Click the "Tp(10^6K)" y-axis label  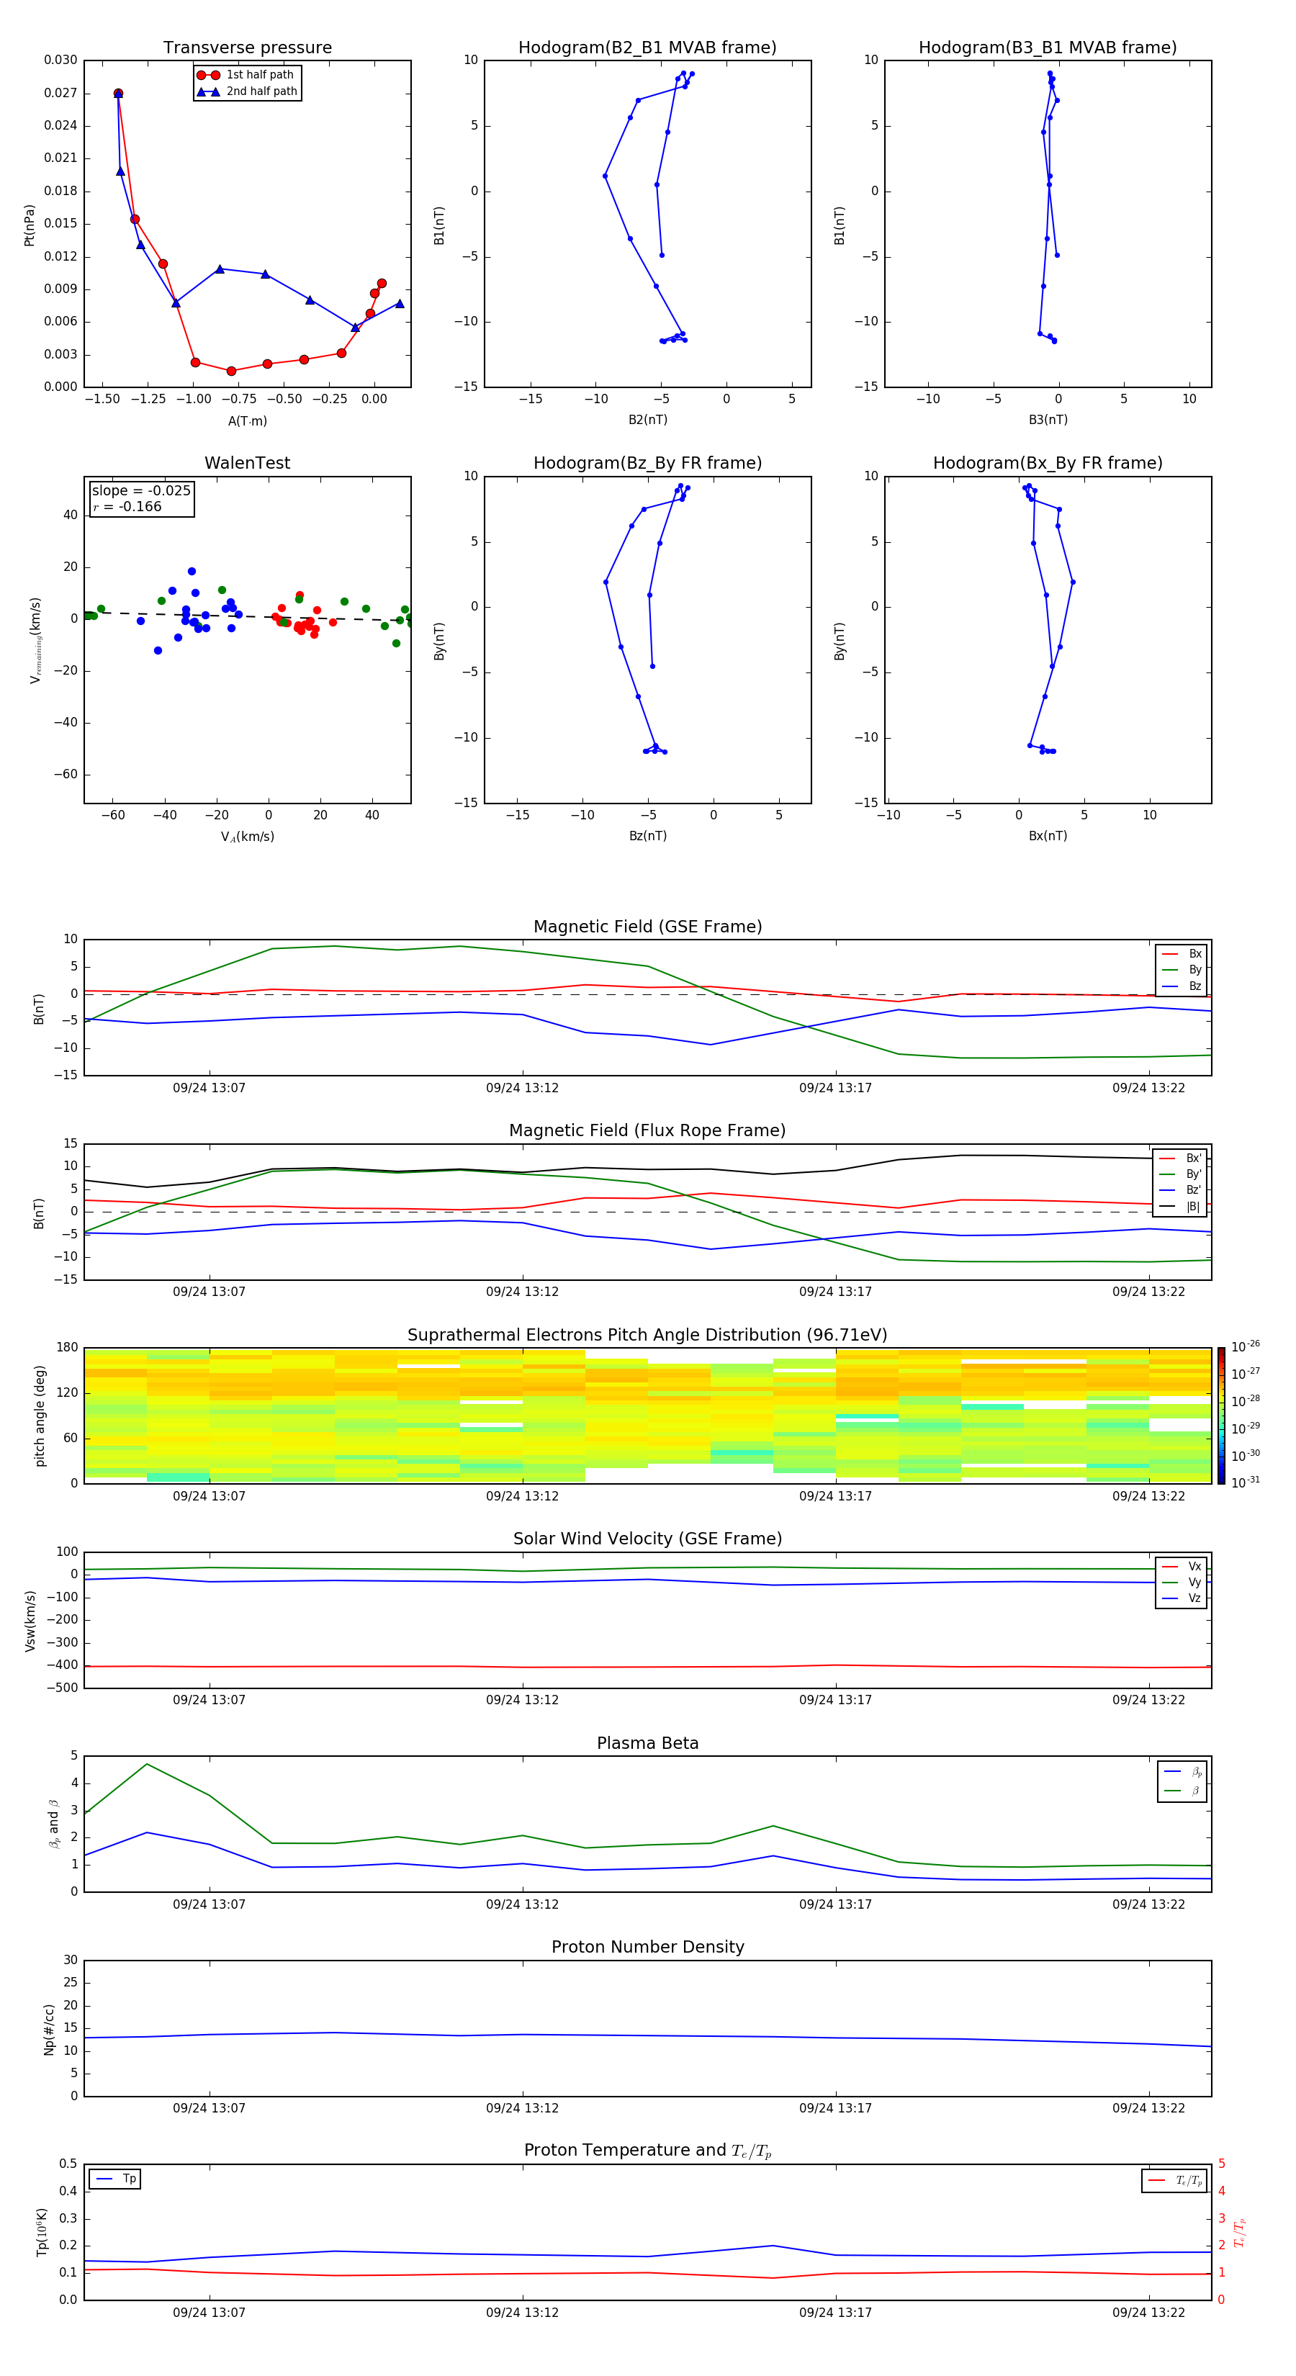click(x=42, y=2233)
